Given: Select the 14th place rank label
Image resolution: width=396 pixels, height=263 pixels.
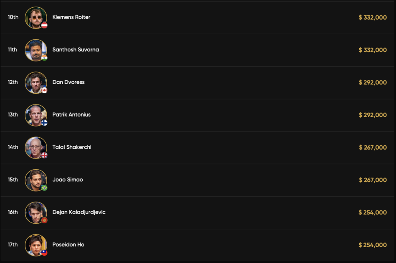Looking at the screenshot, I should [x=13, y=147].
